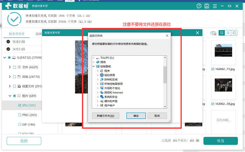
Task: Click the 系统和安全 shield icon
Action: coord(102,97)
